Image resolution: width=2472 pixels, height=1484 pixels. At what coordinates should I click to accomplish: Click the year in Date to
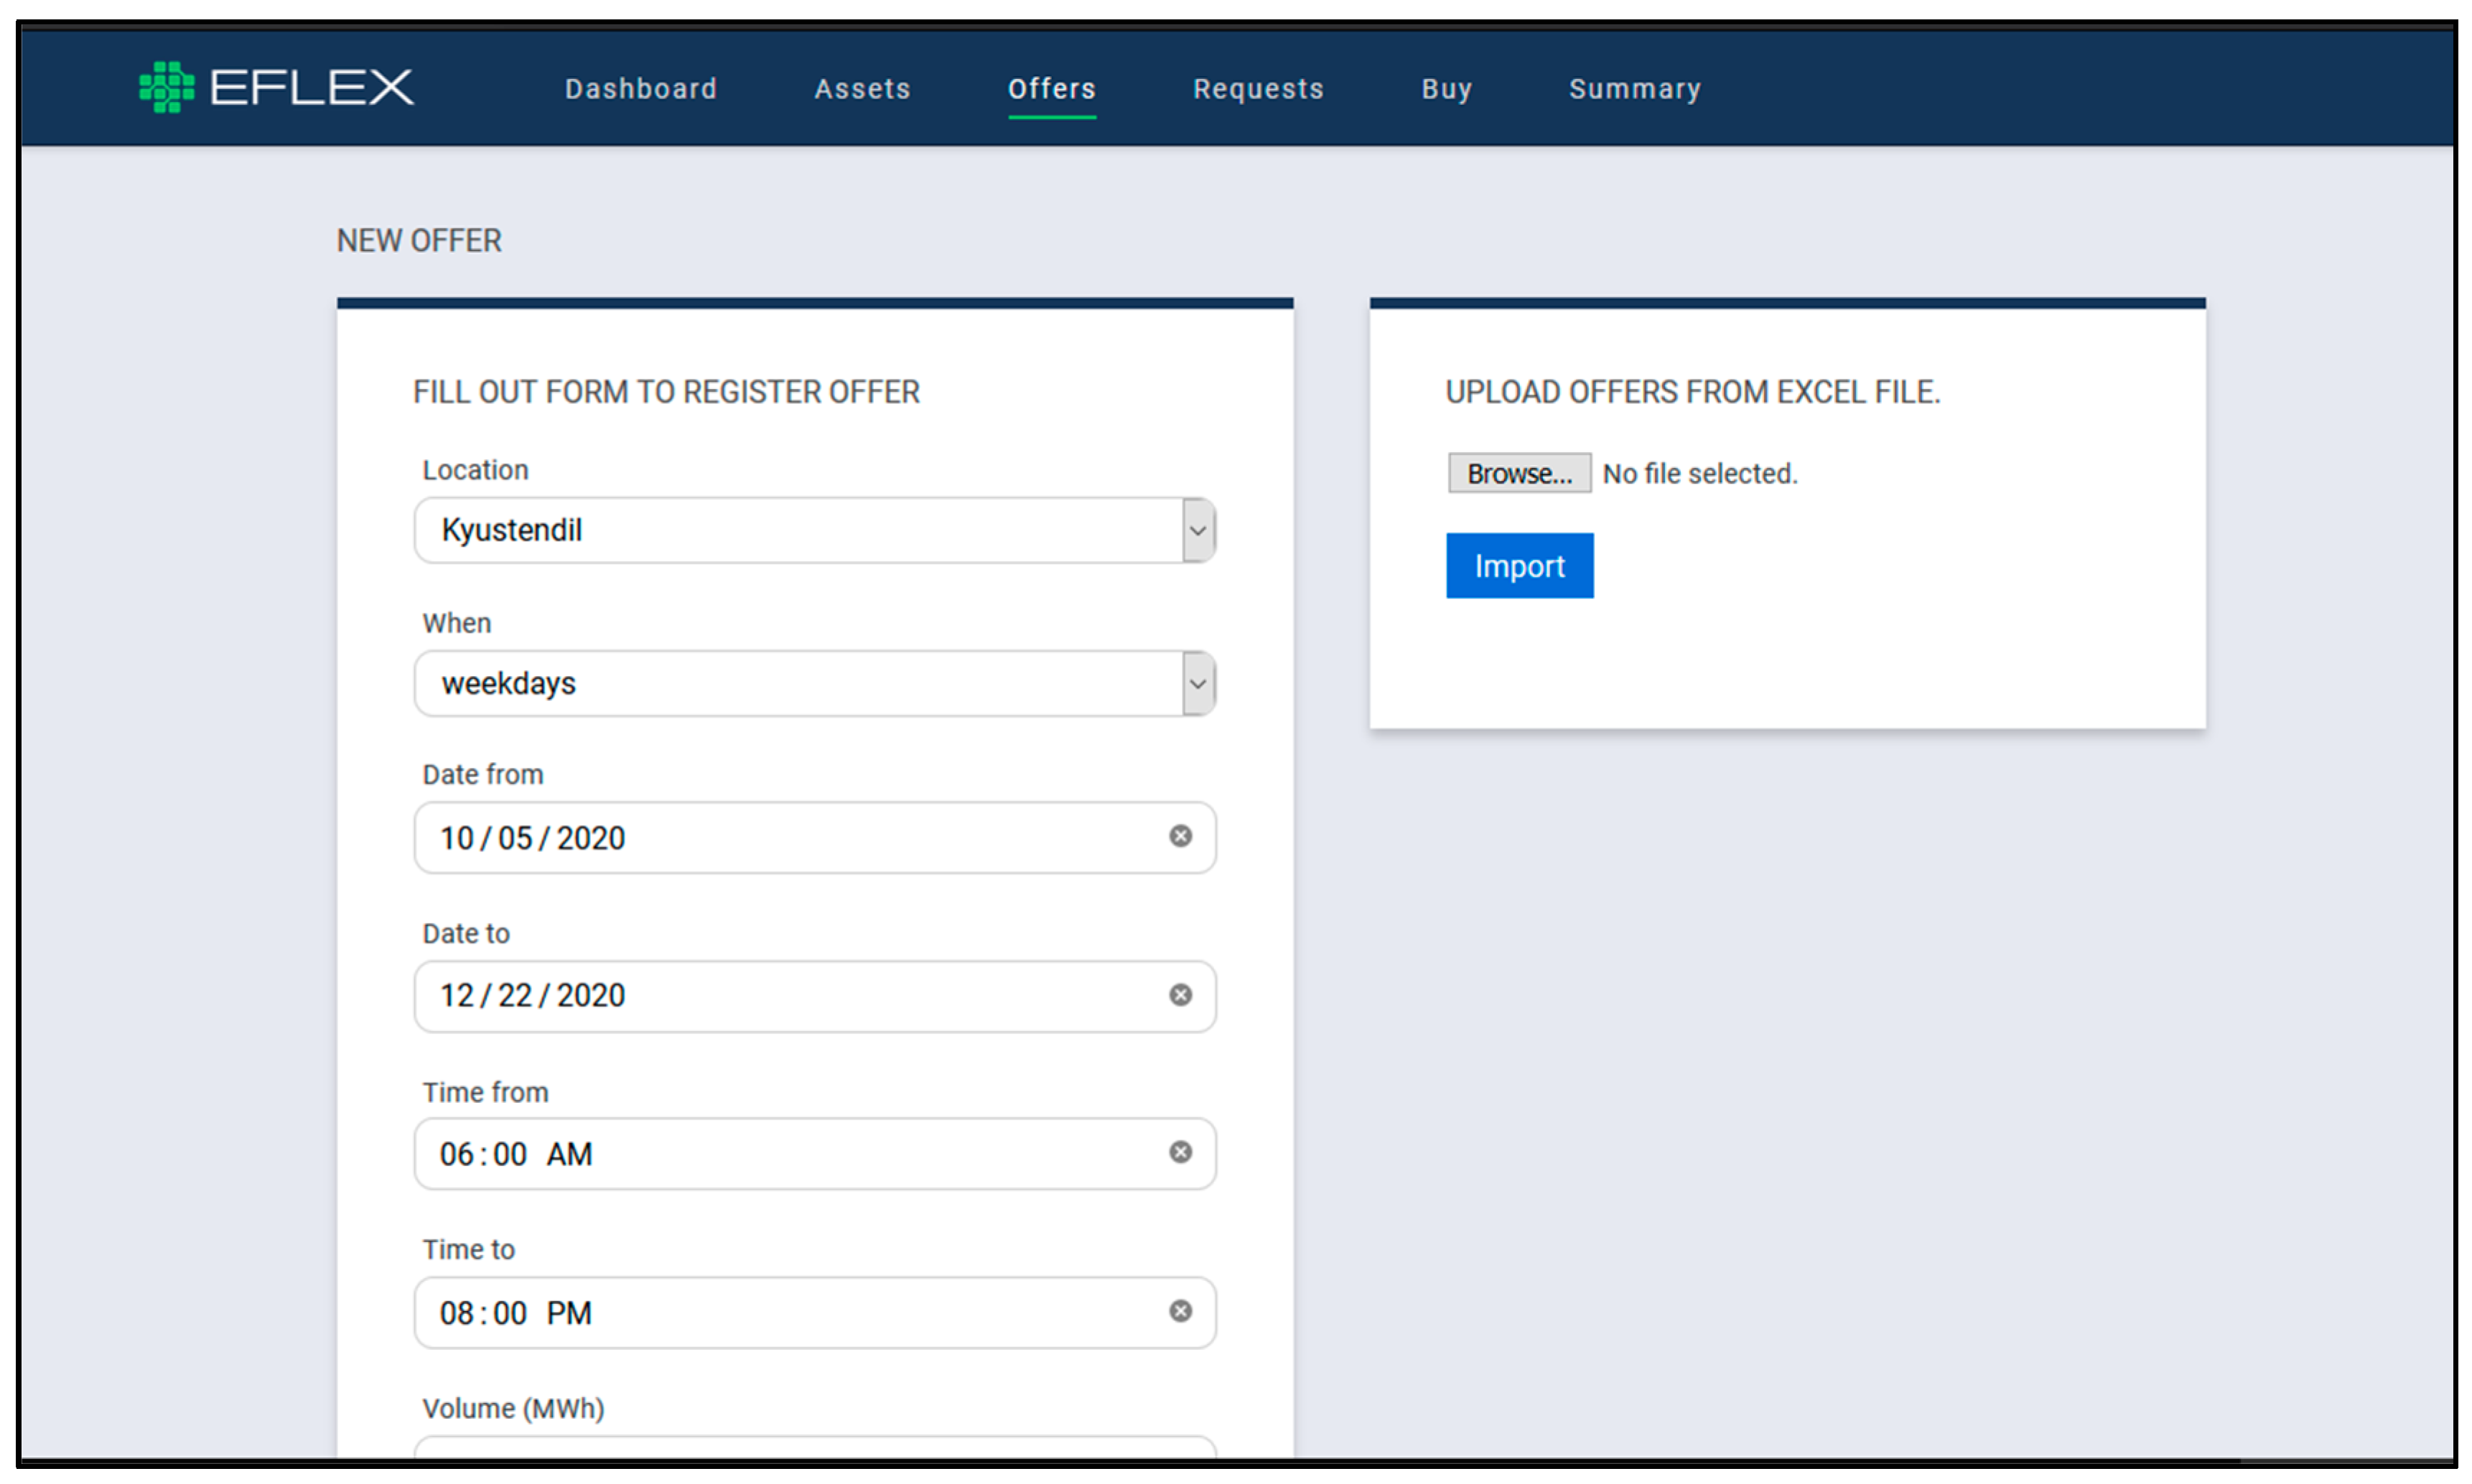coord(590,996)
